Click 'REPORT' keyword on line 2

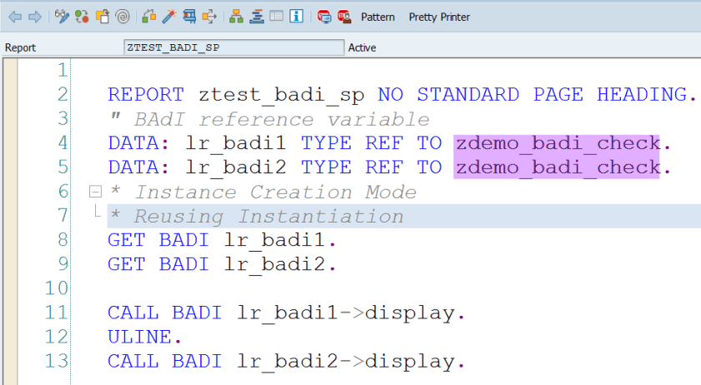point(146,95)
